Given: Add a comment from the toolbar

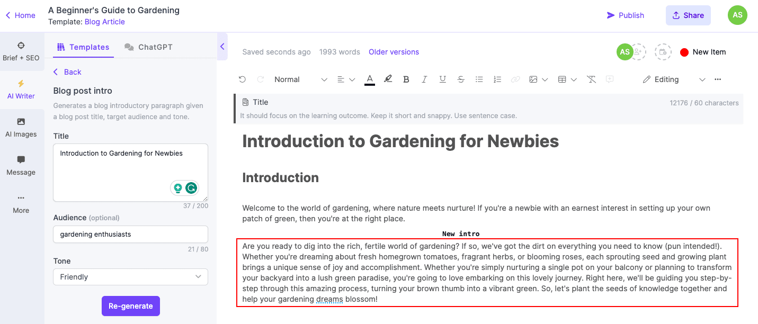Looking at the screenshot, I should coord(610,79).
